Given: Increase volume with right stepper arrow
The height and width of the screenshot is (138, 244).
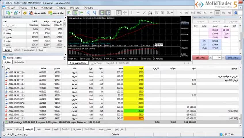Looking at the screenshot, I should [x=223, y=58].
